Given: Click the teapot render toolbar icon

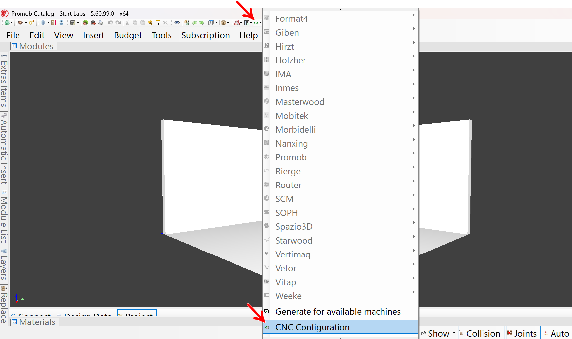Looking at the screenshot, I should coord(20,23).
